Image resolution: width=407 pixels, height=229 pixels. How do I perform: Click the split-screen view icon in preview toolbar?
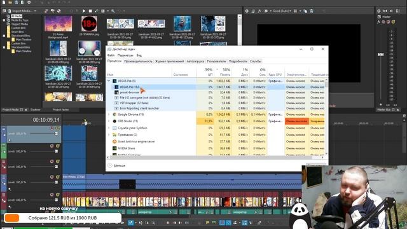pyautogui.click(x=266, y=11)
